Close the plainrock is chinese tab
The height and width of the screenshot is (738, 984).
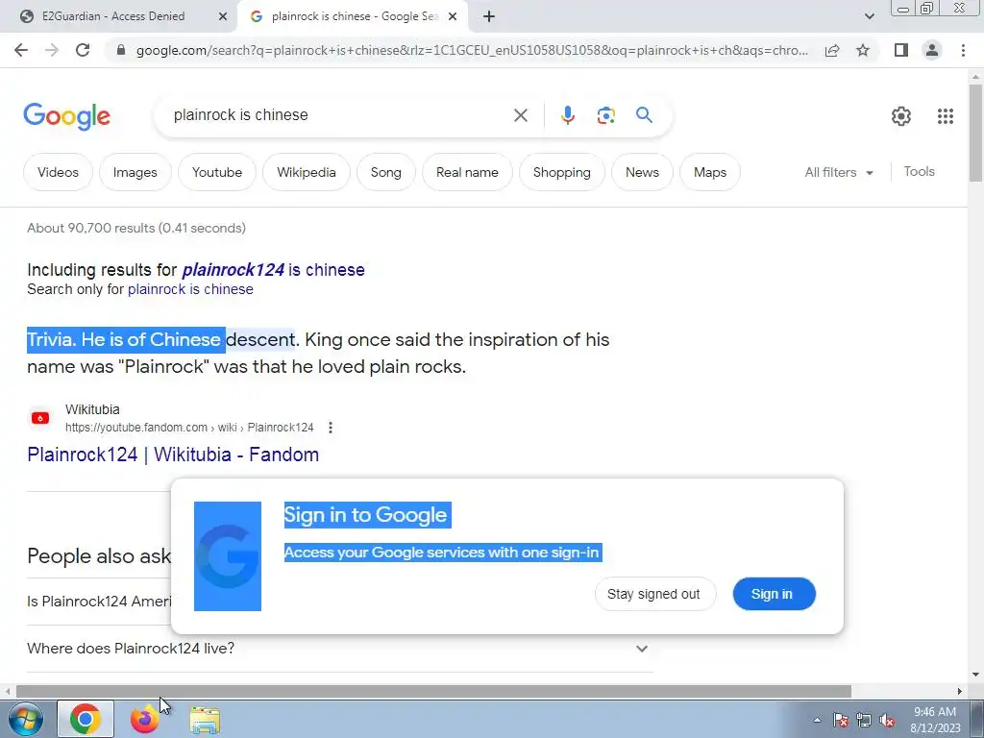(453, 17)
